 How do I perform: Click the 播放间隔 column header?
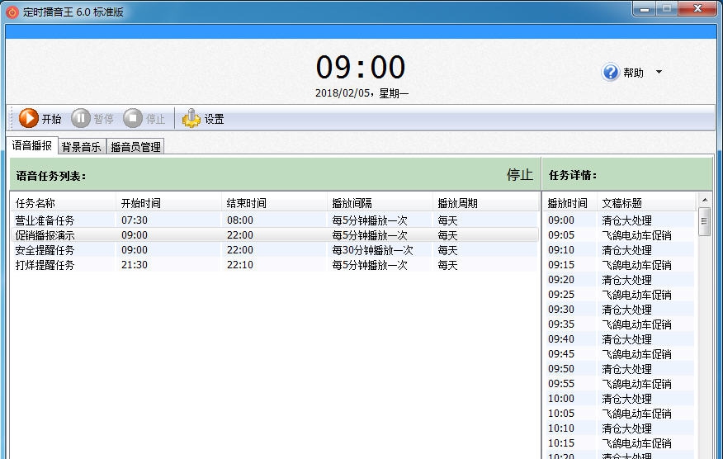click(380, 203)
